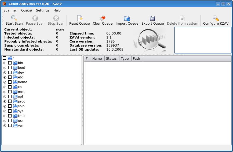The image size is (233, 152).
Task: Expand the bin tree node
Action: (5, 63)
